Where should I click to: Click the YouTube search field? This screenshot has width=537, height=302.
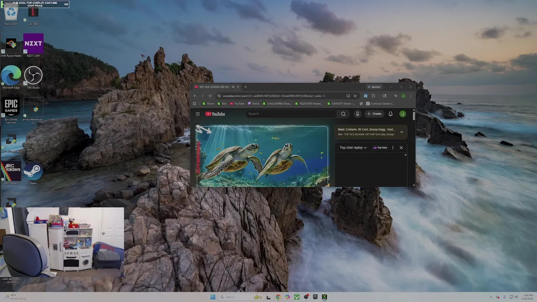coord(292,114)
